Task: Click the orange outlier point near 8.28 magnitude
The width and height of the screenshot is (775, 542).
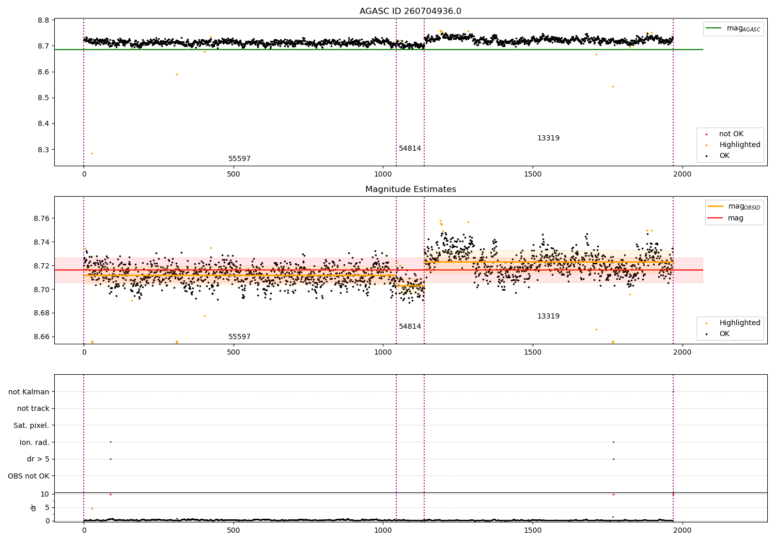Action: pyautogui.click(x=92, y=153)
